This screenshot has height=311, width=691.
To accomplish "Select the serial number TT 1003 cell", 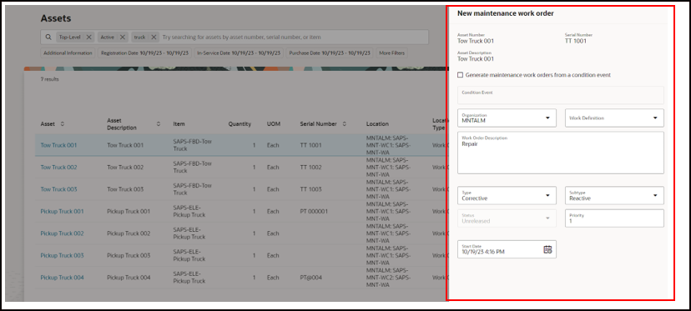I will click(310, 189).
